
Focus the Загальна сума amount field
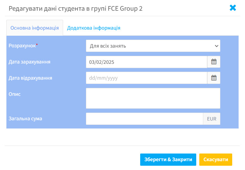[x=144, y=119]
